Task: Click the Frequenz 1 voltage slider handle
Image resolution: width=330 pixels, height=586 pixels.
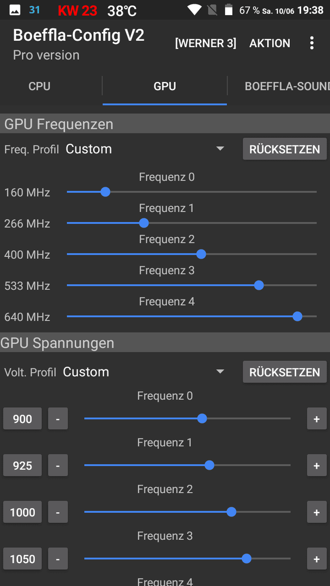Action: coord(210,465)
